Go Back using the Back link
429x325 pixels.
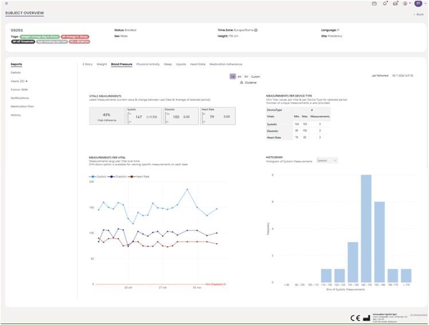(418, 14)
